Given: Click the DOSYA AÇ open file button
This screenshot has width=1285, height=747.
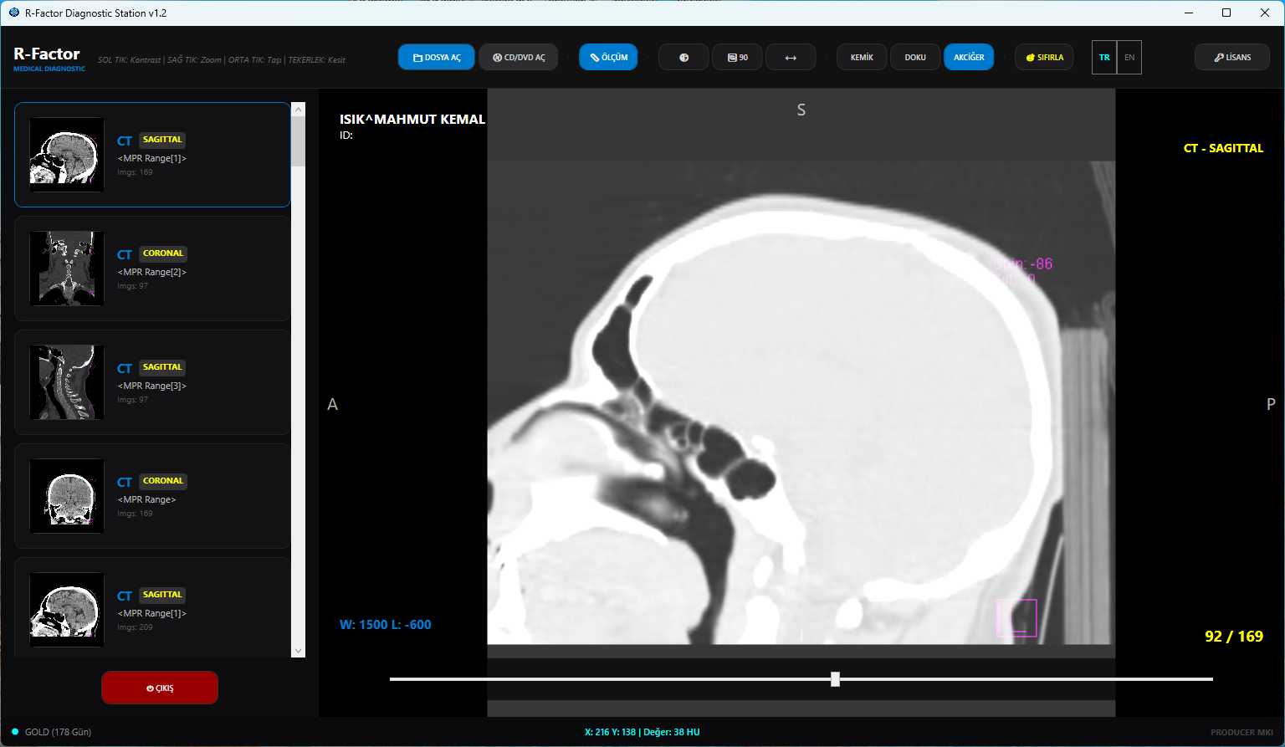Looking at the screenshot, I should tap(437, 58).
